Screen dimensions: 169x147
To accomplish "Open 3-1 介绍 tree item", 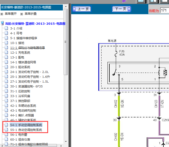I will 16,28.
